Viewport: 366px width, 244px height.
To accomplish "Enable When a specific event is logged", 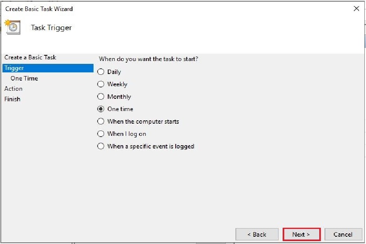I will (x=101, y=146).
